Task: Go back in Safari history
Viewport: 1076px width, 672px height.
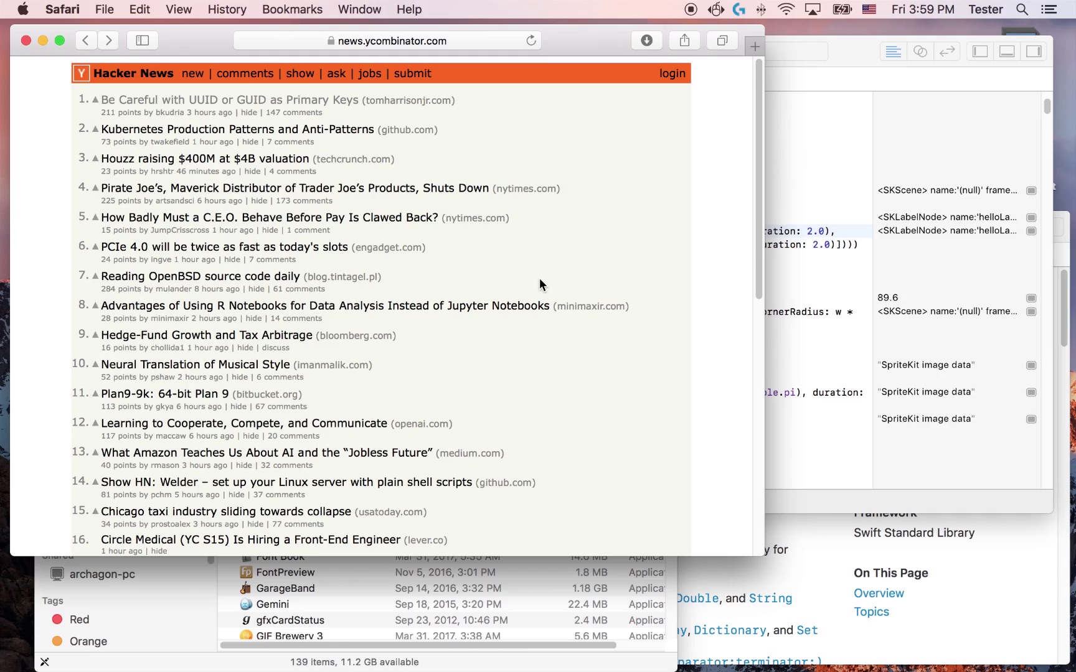Action: tap(86, 40)
